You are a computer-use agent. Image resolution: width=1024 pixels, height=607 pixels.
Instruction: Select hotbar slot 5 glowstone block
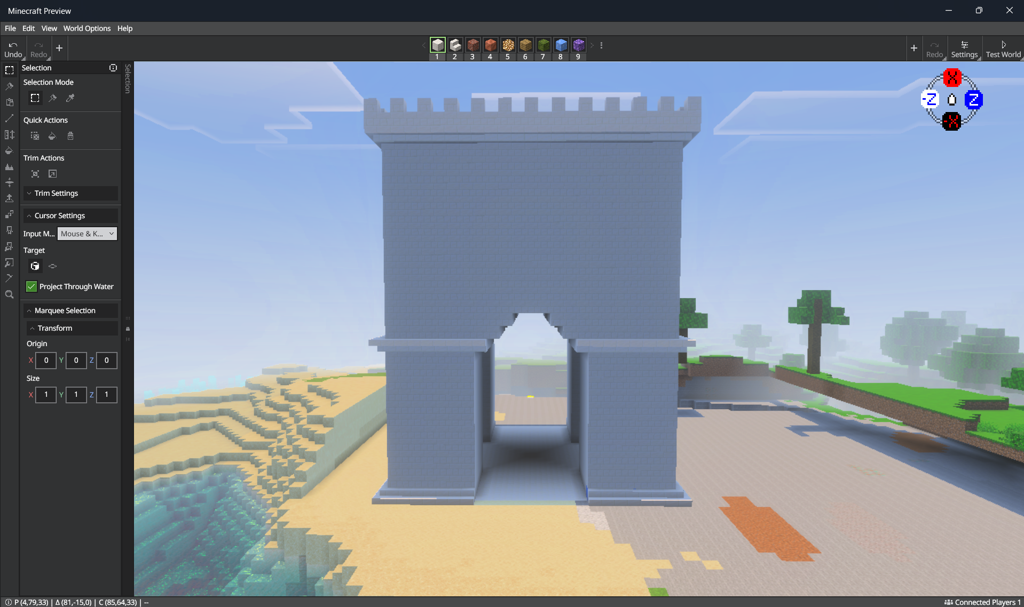(508, 45)
